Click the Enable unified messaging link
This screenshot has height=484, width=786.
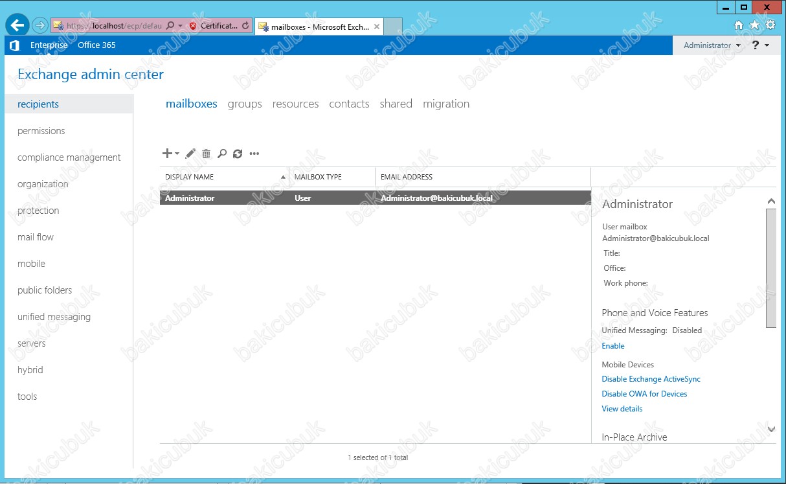613,346
